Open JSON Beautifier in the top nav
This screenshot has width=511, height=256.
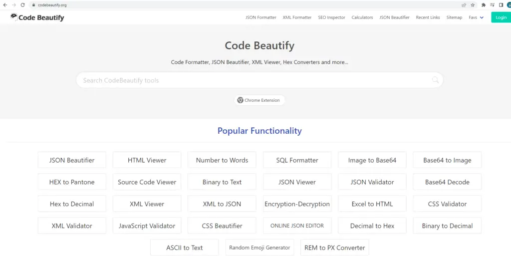click(x=394, y=17)
